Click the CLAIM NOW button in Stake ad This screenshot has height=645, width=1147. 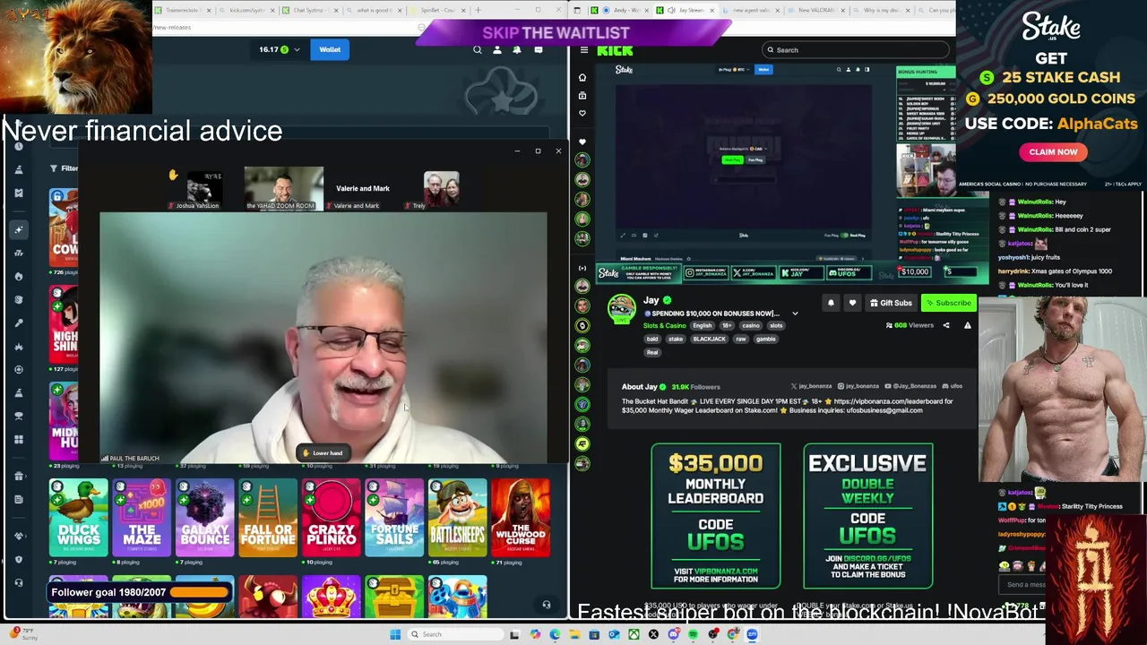(x=1053, y=152)
